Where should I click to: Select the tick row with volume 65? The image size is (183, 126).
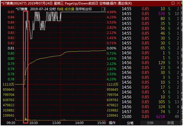(x=150, y=48)
